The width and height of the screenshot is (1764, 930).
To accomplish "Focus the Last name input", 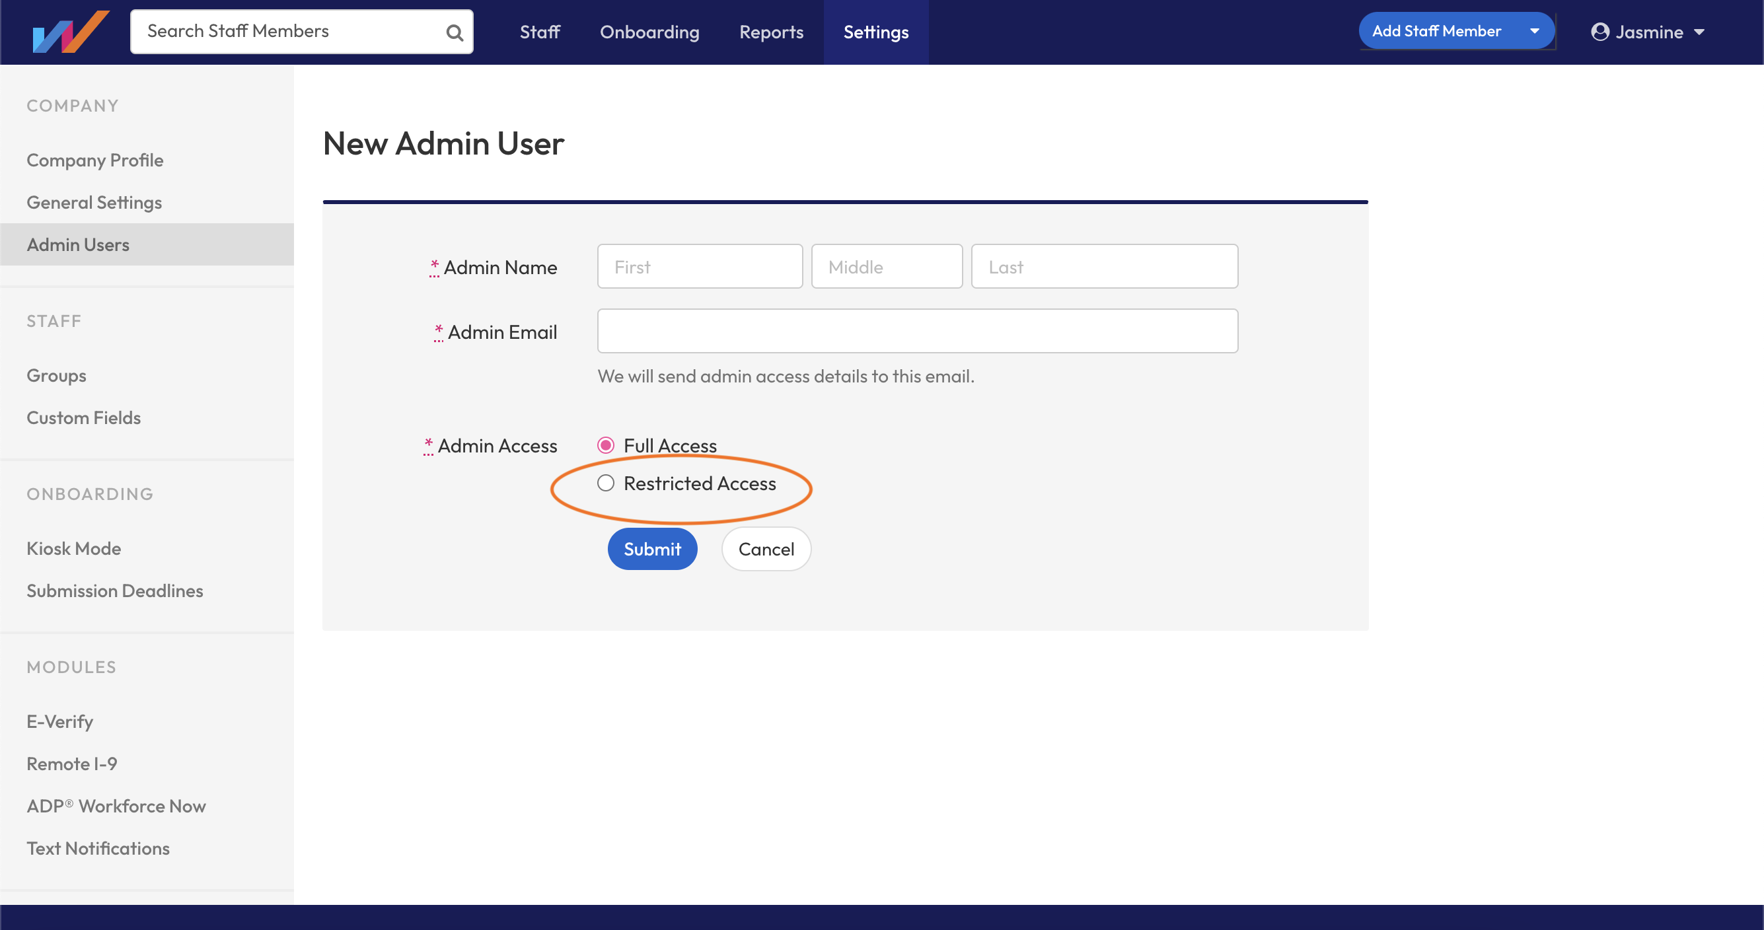I will (1104, 266).
